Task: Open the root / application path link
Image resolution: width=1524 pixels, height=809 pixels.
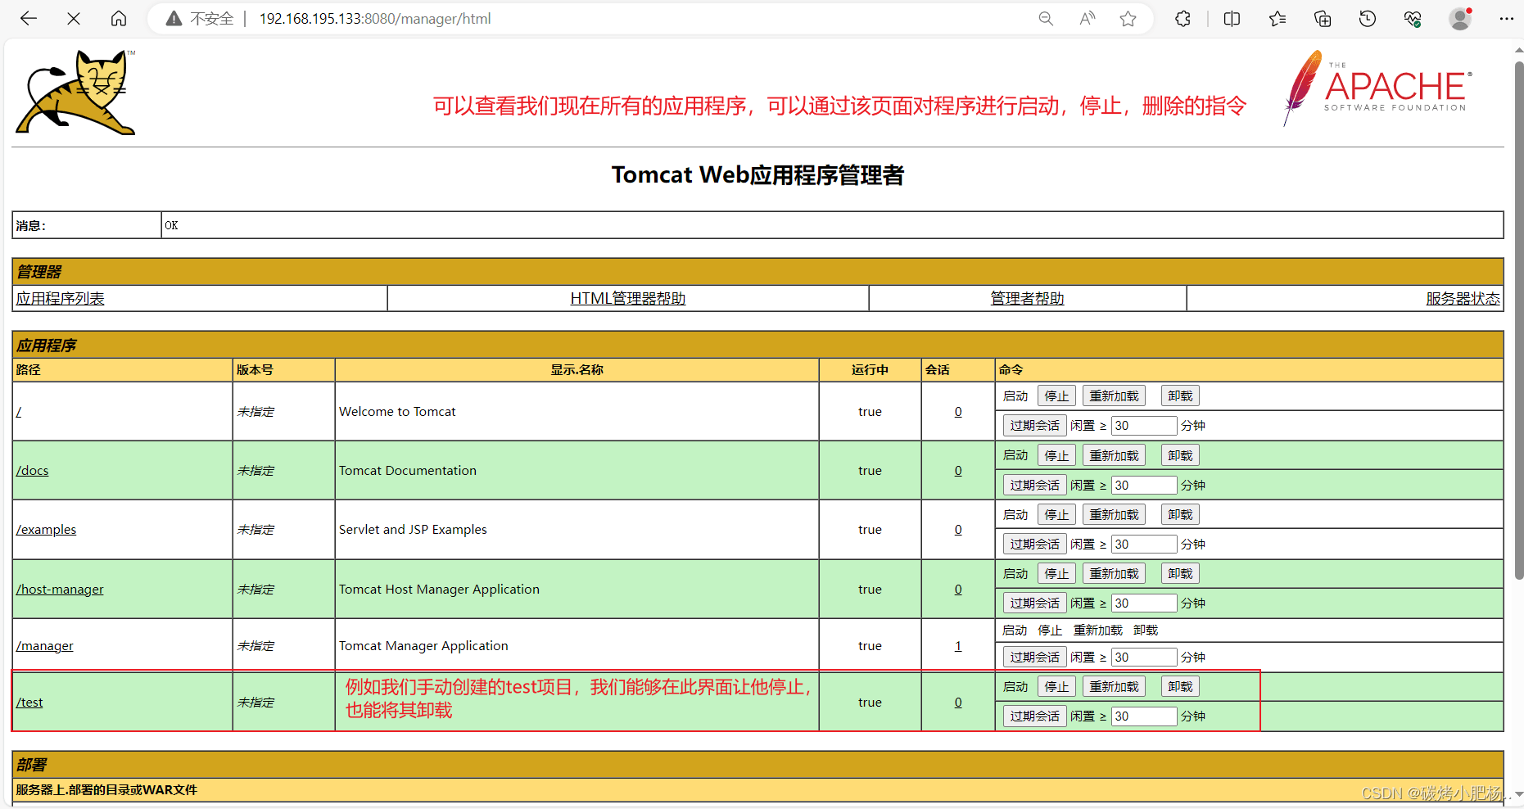Action: [x=19, y=412]
